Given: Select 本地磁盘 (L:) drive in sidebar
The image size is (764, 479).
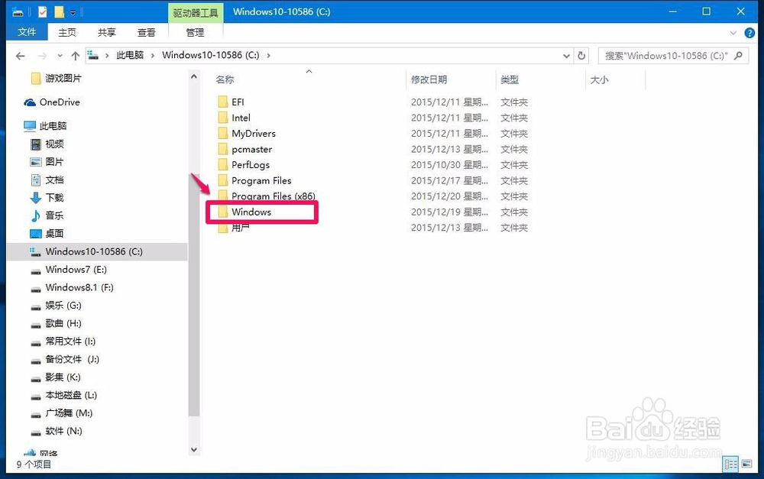Looking at the screenshot, I should click(x=71, y=395).
